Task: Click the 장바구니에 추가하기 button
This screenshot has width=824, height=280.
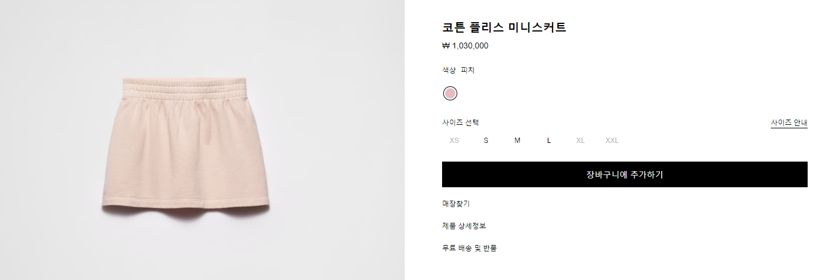Action: pyautogui.click(x=624, y=174)
